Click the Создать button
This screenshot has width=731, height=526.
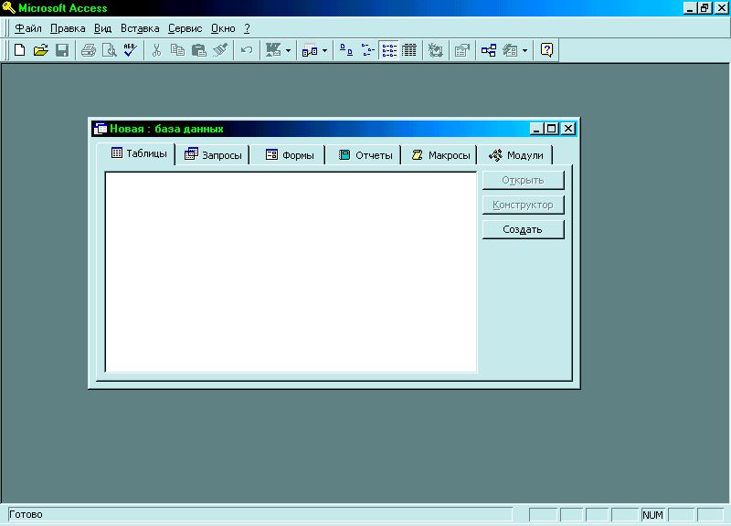pos(523,230)
